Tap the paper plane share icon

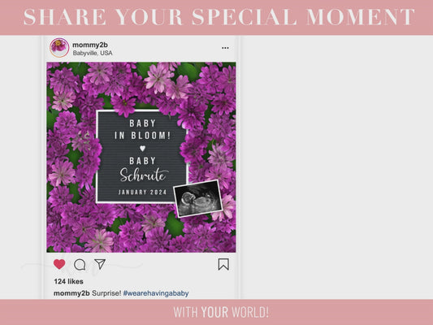pyautogui.click(x=100, y=264)
